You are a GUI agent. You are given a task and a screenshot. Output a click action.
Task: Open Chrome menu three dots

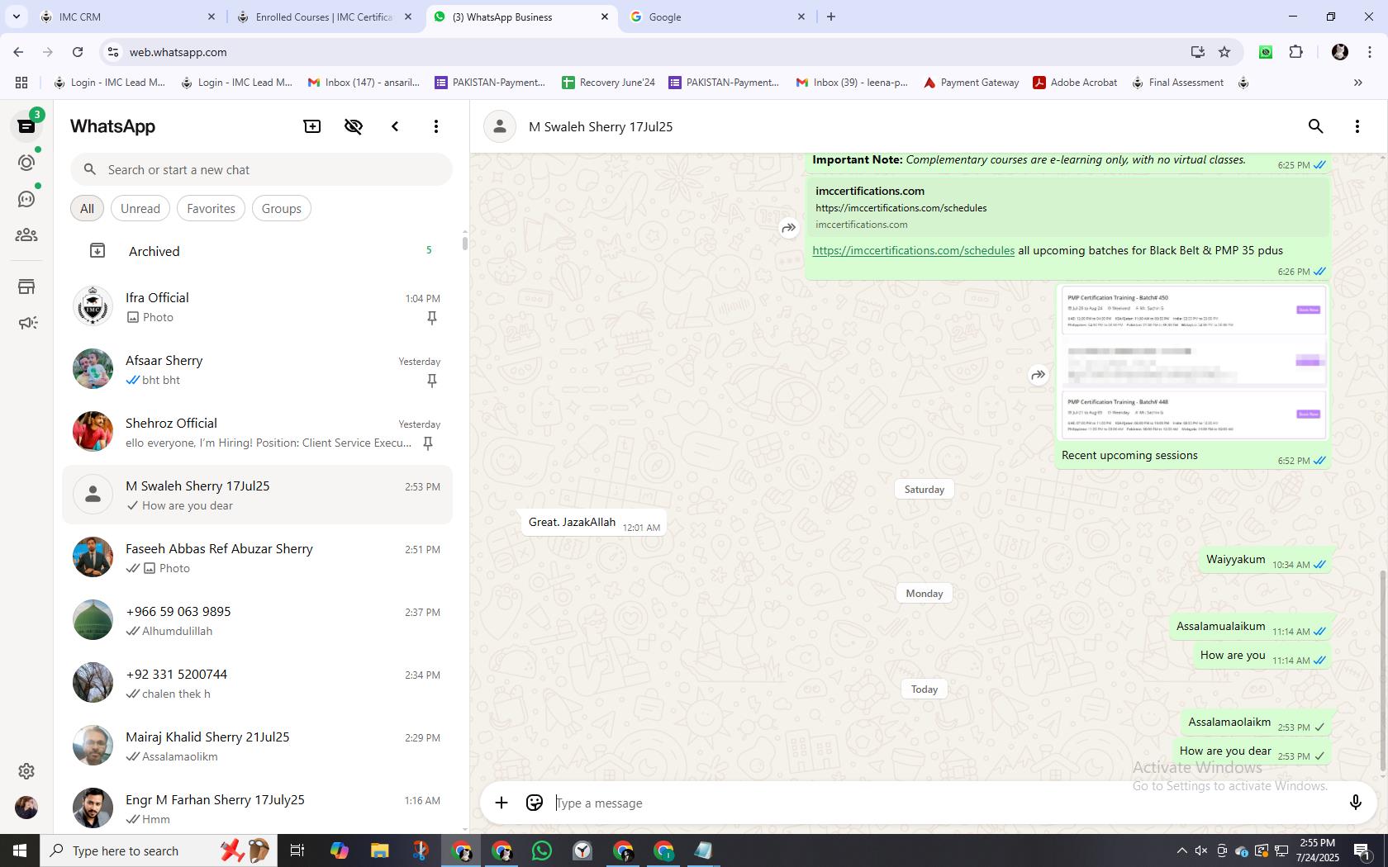point(1369,52)
